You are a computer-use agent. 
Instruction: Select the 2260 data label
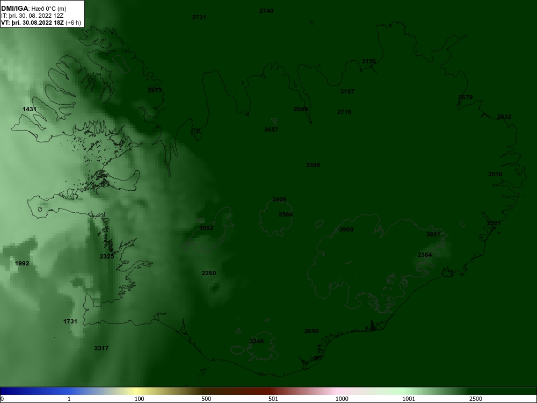[x=209, y=273]
